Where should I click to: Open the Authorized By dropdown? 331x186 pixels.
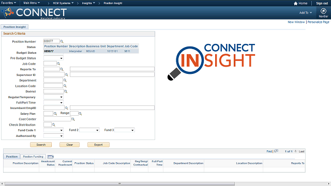(53, 136)
